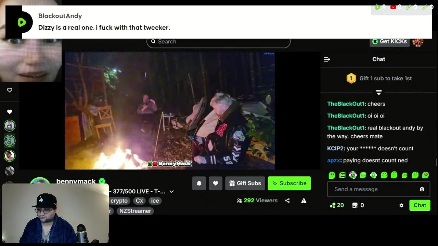Open the chat settings gear icon
Viewport: 438px width, 246px height.
[x=401, y=205]
